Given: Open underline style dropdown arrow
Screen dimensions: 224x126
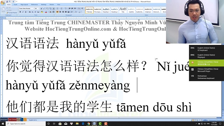Looking at the screenshot, I should click(28, 12).
